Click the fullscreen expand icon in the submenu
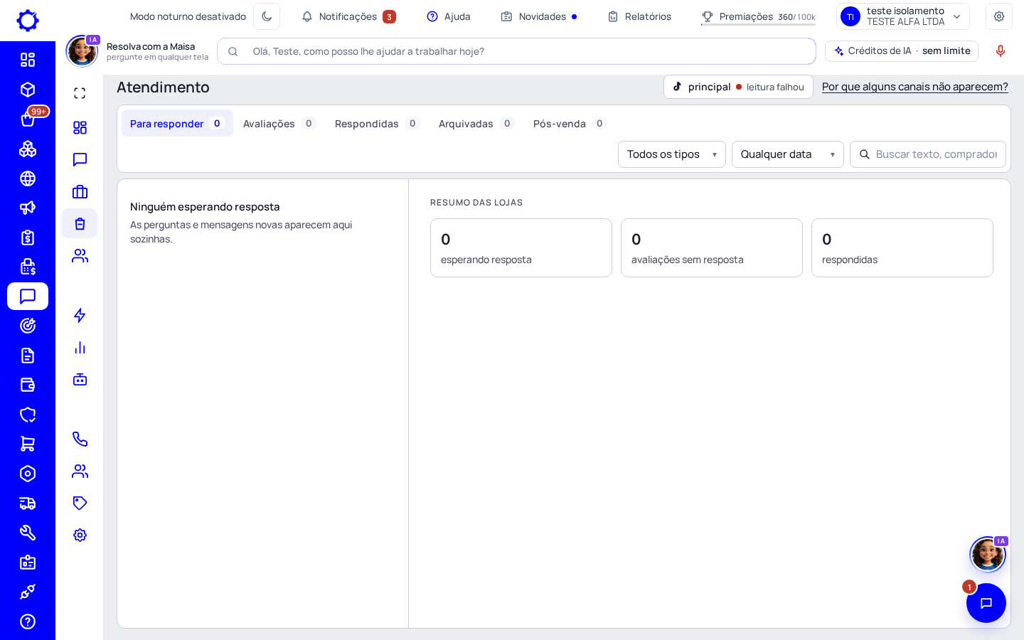The width and height of the screenshot is (1024, 640). click(80, 93)
